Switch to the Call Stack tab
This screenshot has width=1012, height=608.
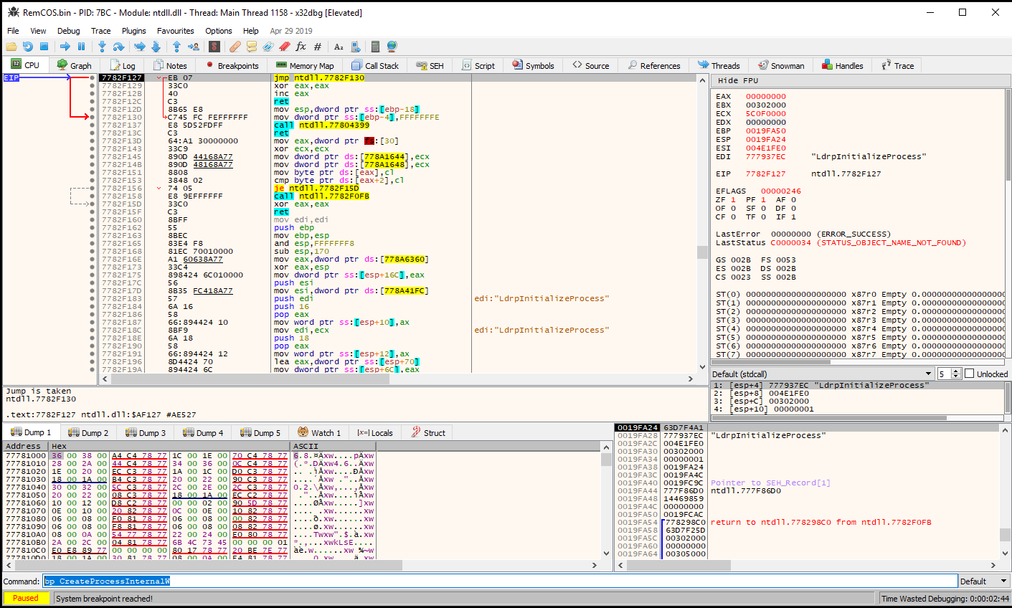coord(375,65)
